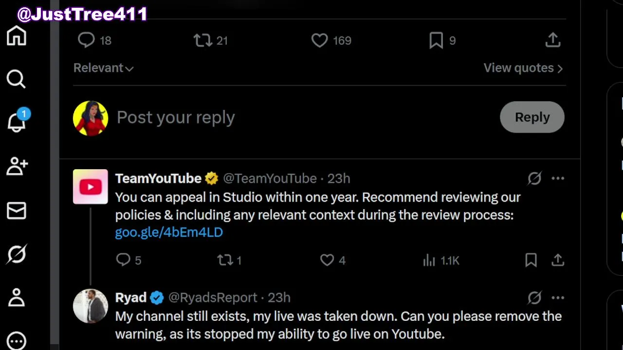Bookmark the main post with 9 bookmarks
Viewport: 623px width, 350px height.
click(436, 40)
